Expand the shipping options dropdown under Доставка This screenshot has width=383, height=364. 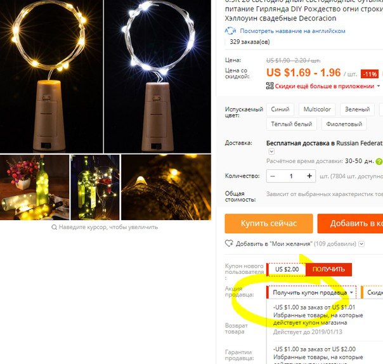click(x=271, y=152)
